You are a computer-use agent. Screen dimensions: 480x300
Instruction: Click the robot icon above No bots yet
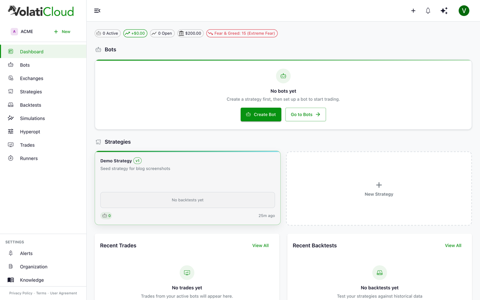[x=283, y=76]
